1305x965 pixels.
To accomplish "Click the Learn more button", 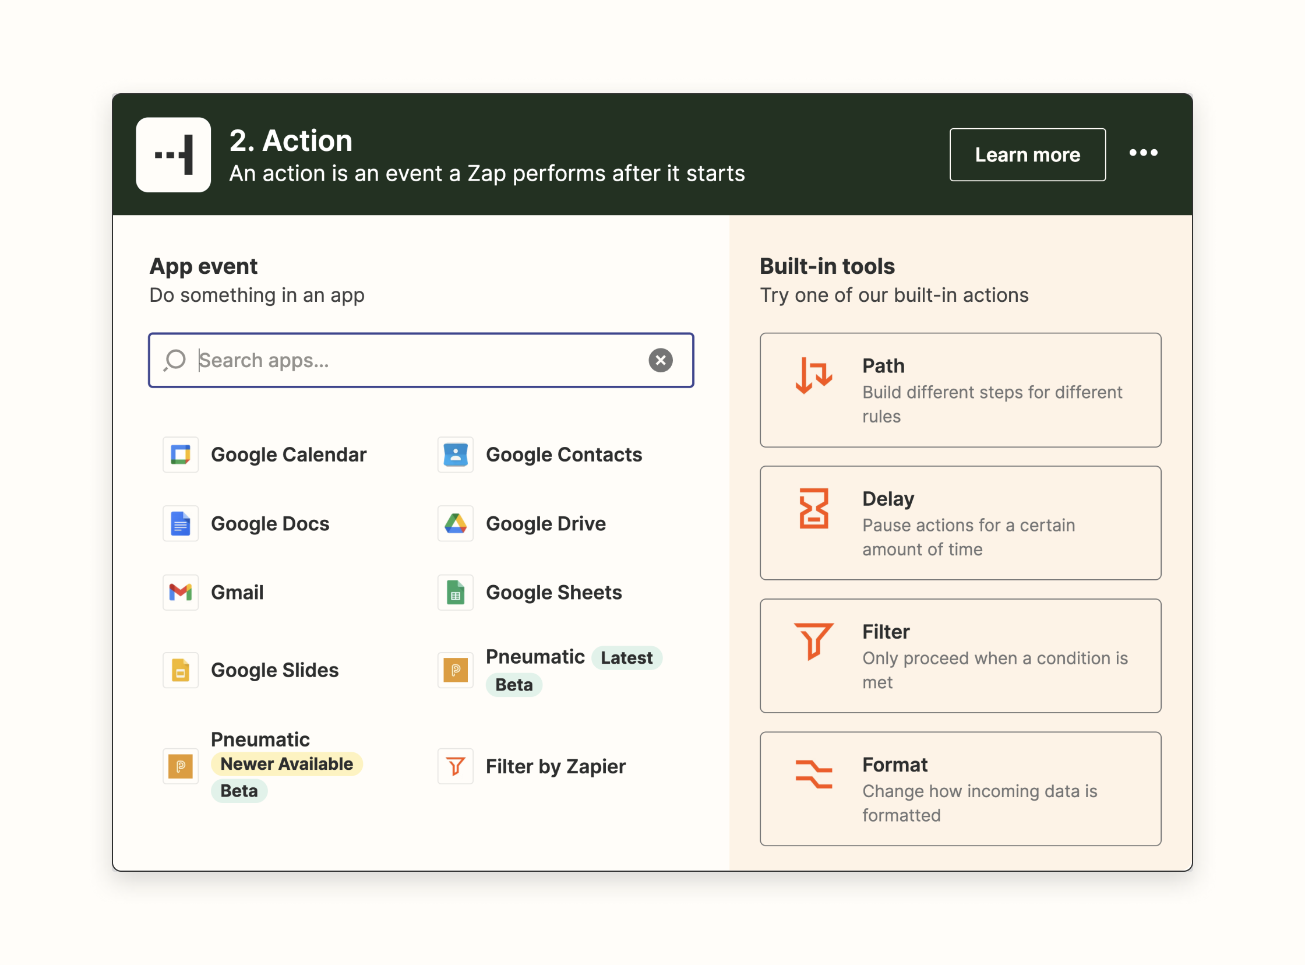I will pos(1027,155).
